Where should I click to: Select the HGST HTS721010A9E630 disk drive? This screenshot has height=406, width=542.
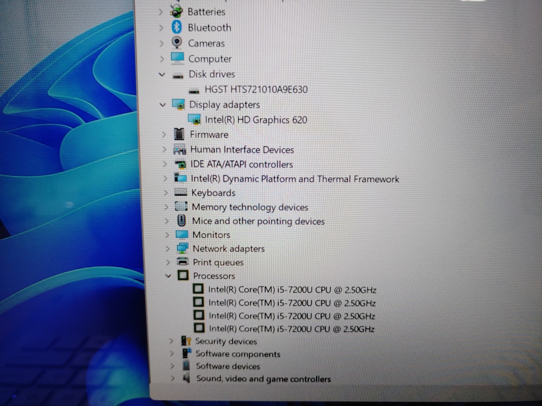pos(256,89)
